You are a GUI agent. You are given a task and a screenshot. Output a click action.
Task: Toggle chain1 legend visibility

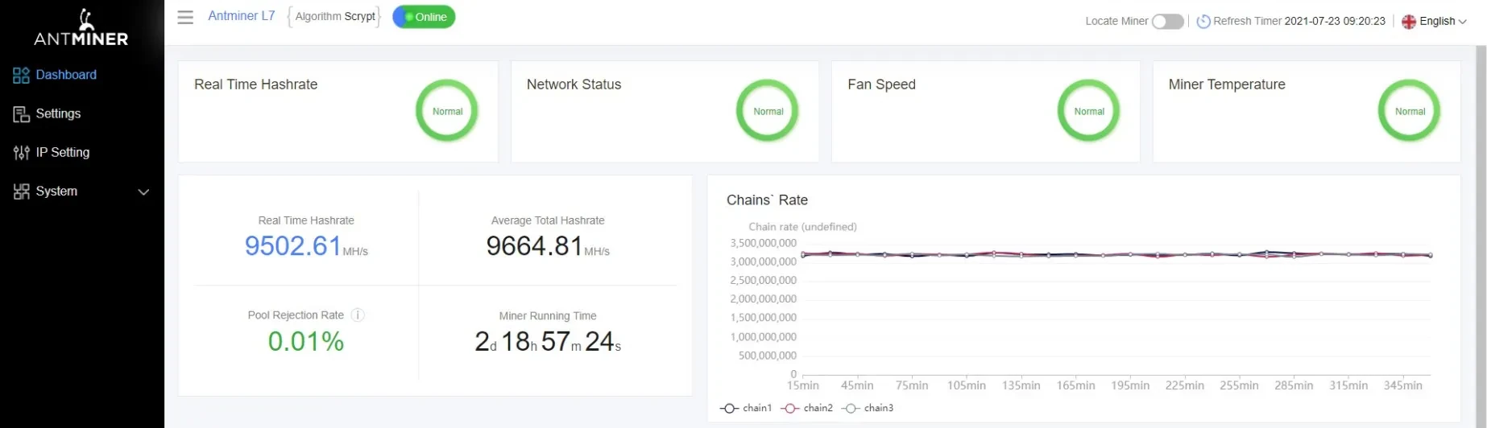(x=746, y=408)
